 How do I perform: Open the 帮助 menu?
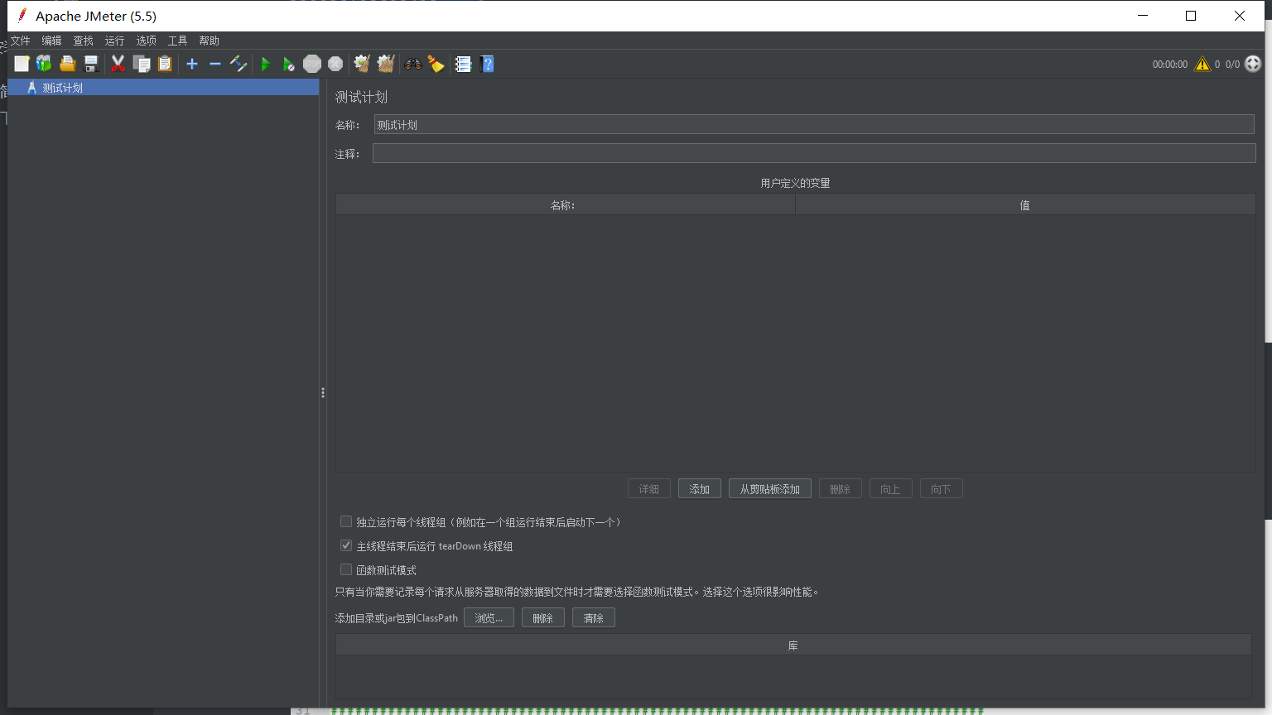[210, 41]
